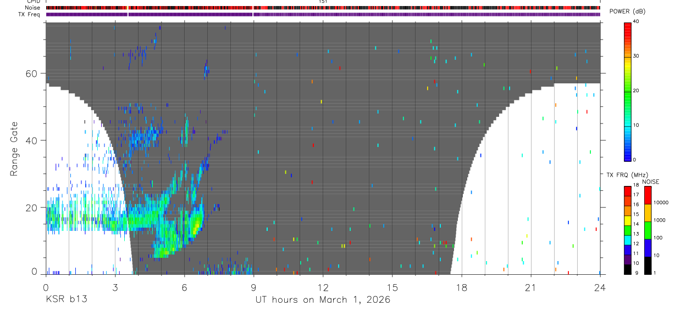
Task: Click the "17" label on the TX frequency legend
Action: coord(636,195)
